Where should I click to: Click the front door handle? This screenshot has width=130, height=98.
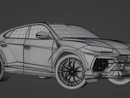pyautogui.click(x=27, y=48)
